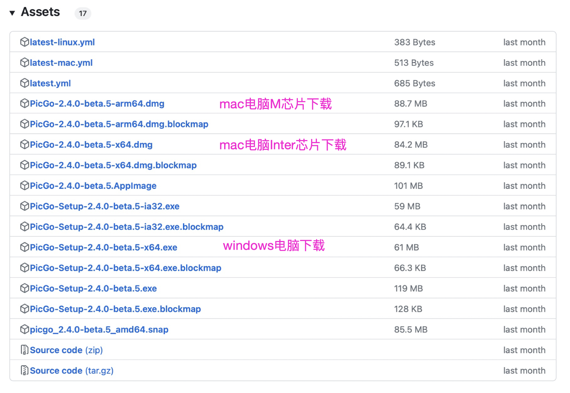Download Source code (tar.gz)
This screenshot has height=393, width=570.
[72, 371]
